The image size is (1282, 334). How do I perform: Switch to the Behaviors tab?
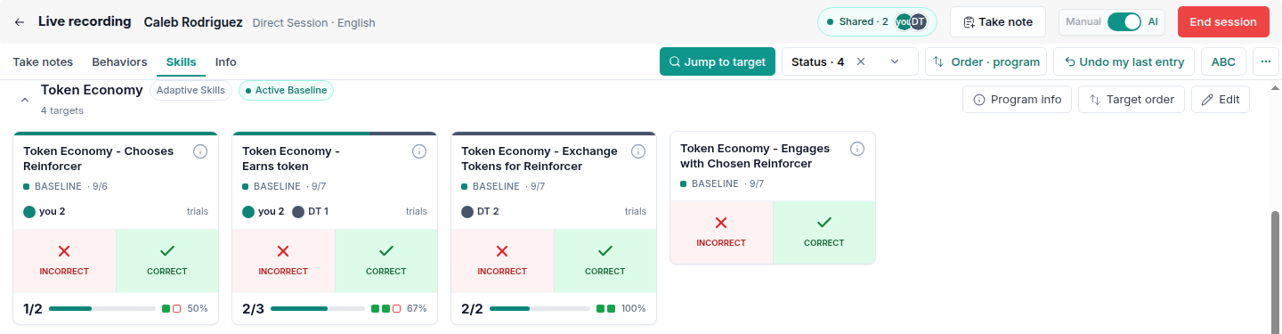(119, 62)
